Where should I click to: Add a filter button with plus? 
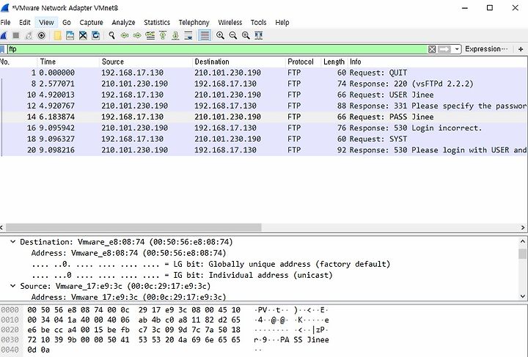(x=521, y=49)
